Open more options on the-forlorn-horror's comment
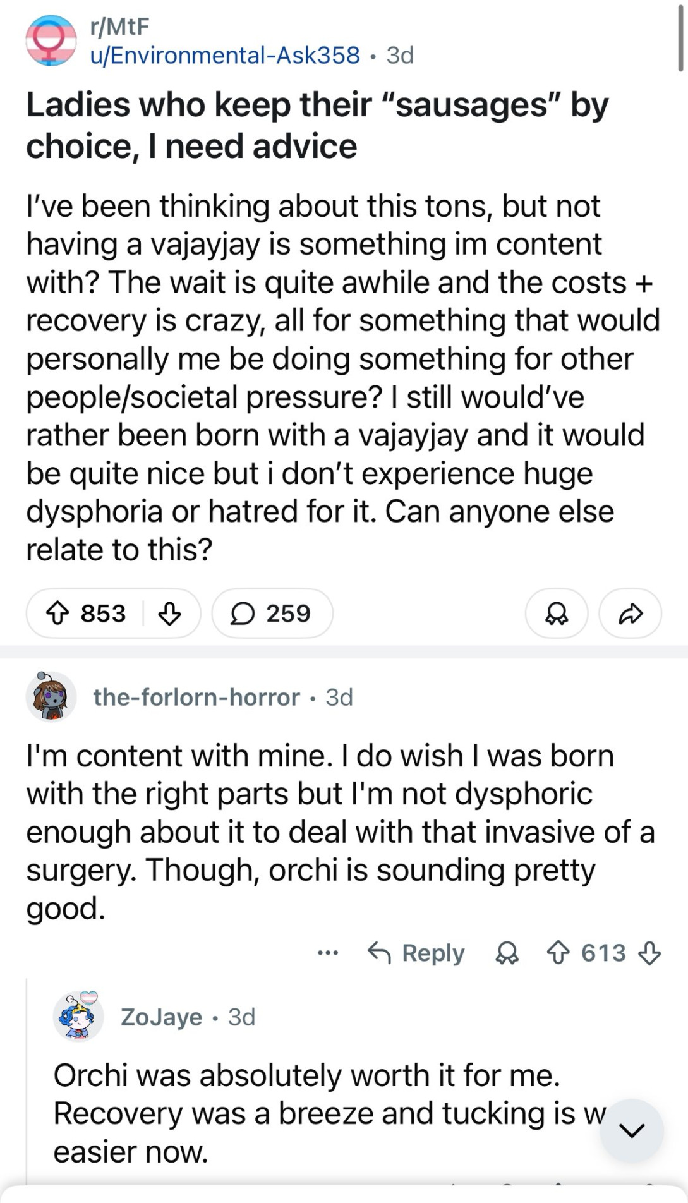 328,953
